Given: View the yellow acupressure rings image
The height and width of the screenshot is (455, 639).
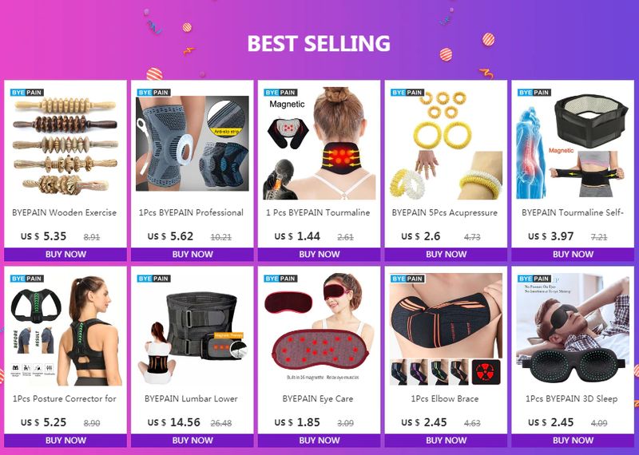Looking at the screenshot, I should [x=446, y=143].
